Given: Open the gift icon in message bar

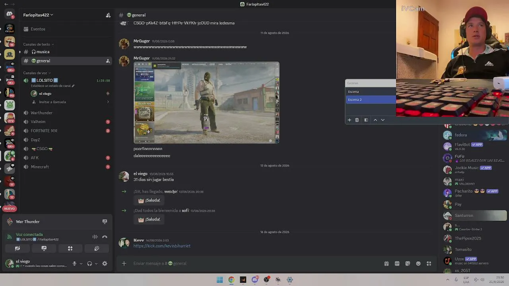Looking at the screenshot, I should click(386, 263).
